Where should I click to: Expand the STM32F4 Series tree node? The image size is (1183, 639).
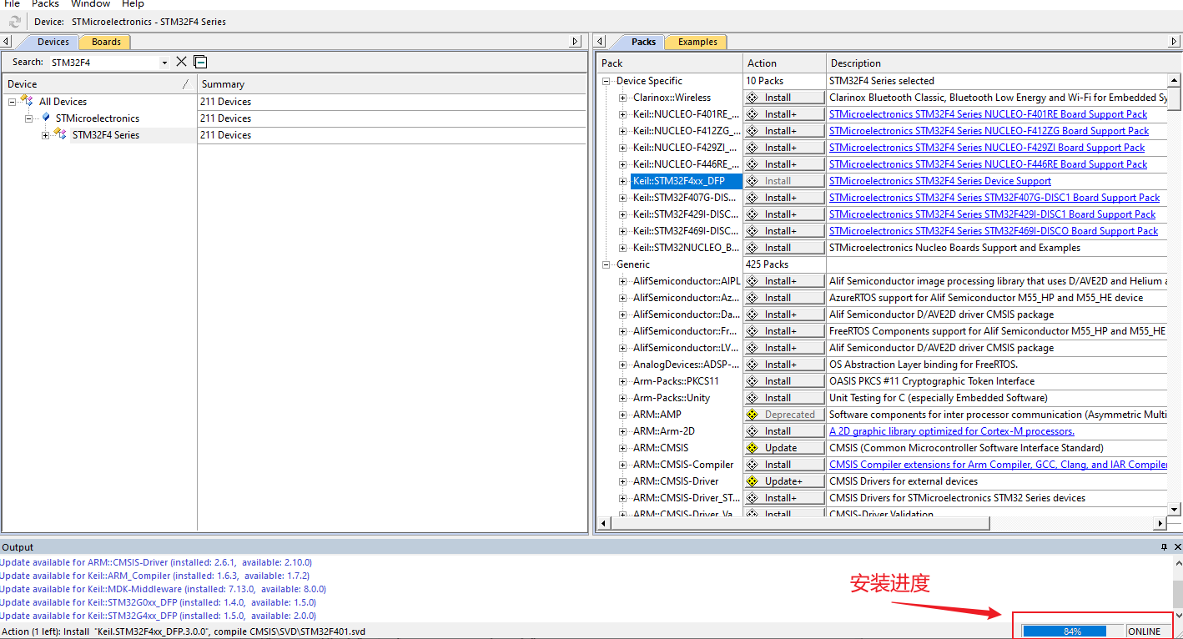(46, 135)
